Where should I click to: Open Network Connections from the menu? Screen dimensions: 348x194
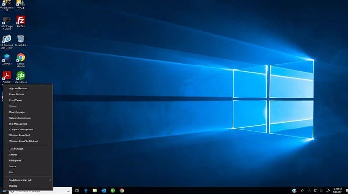pyautogui.click(x=28, y=118)
